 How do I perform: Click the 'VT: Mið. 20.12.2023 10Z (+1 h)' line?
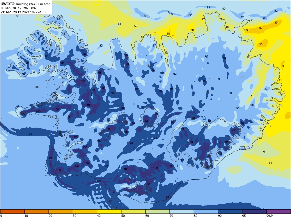click(x=23, y=12)
